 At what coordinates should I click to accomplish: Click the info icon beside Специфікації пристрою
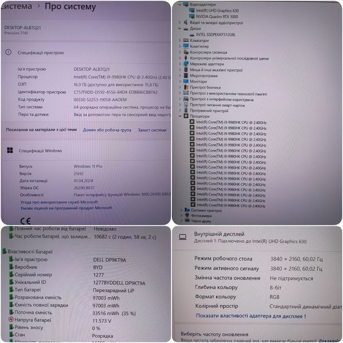[x=9, y=52]
